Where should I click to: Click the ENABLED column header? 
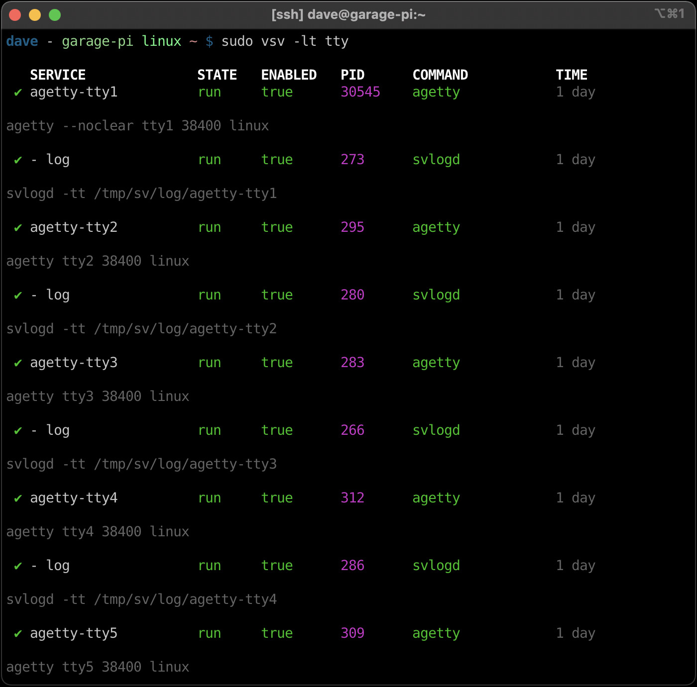[289, 75]
